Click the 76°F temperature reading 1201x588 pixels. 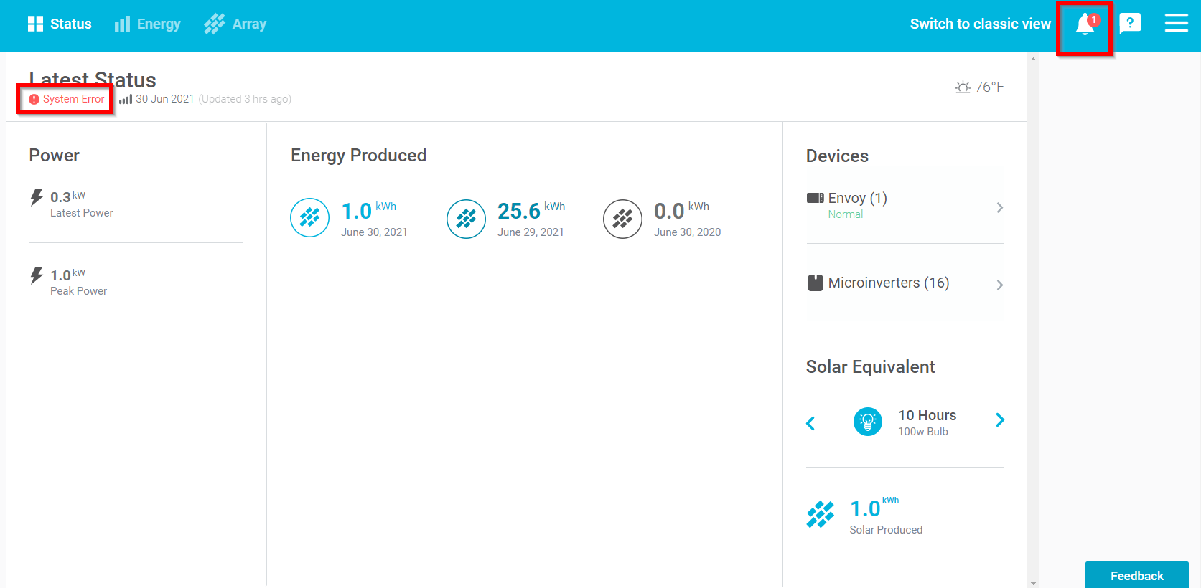coord(989,87)
